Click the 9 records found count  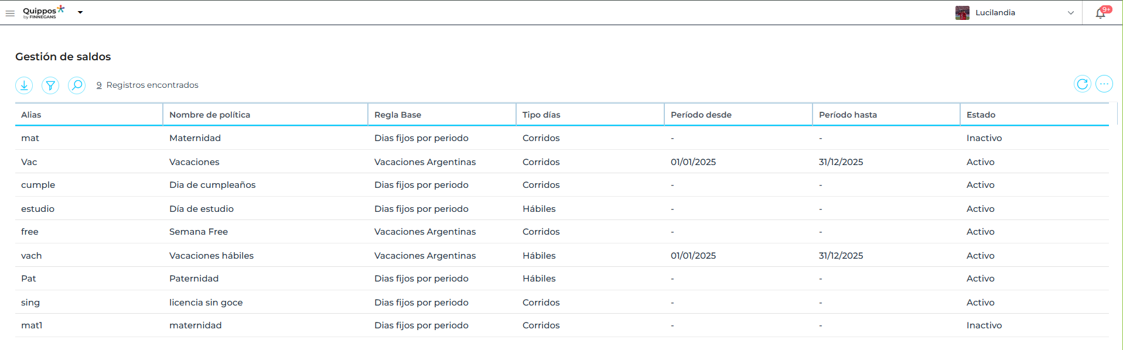[99, 85]
